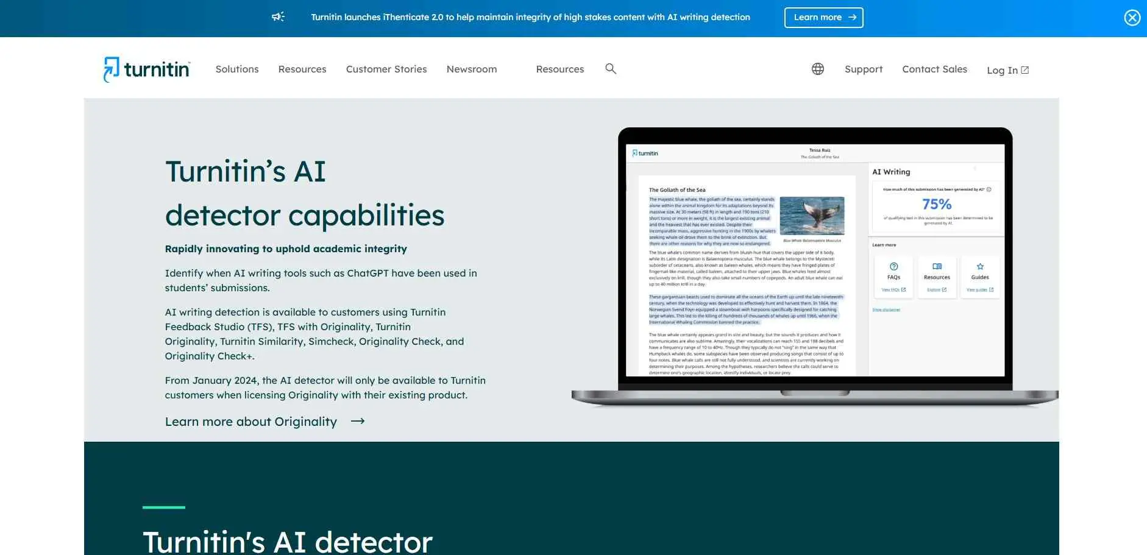Open the globe language selector icon
The image size is (1147, 555).
pos(818,69)
